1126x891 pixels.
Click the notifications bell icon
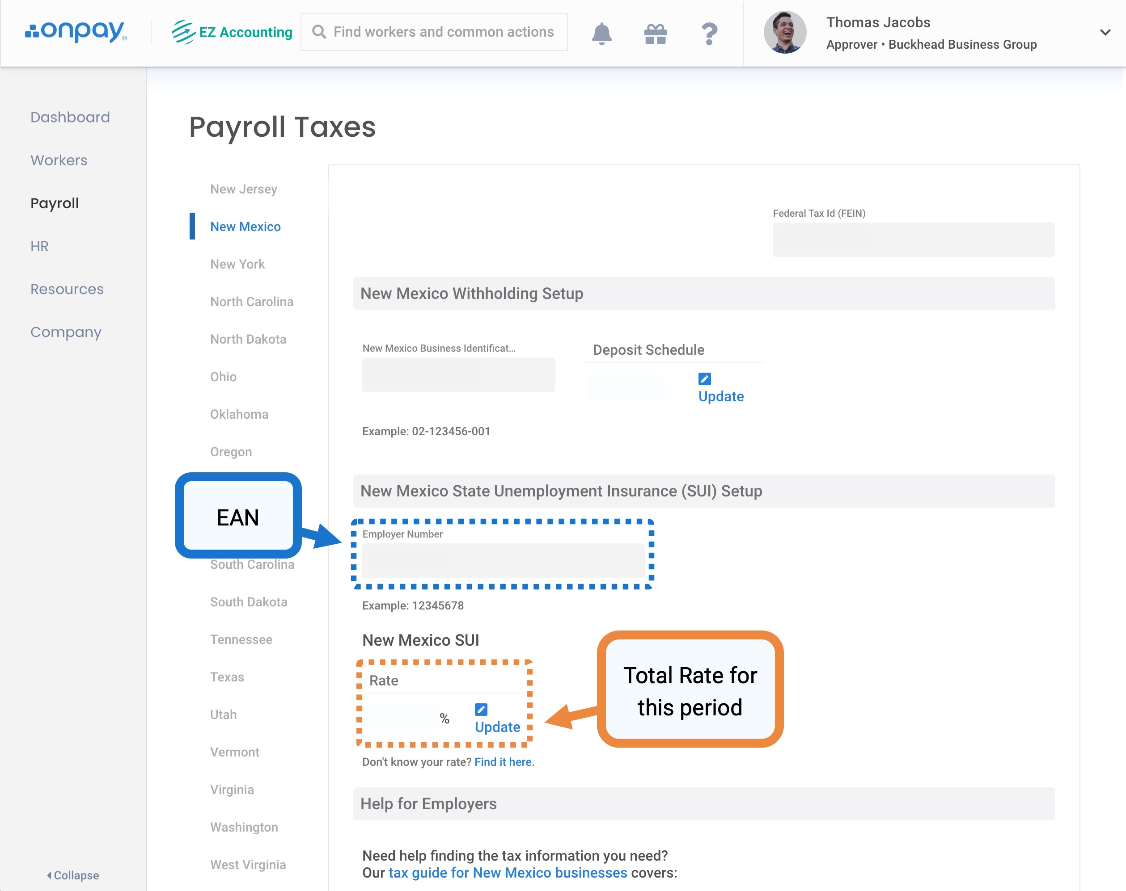click(601, 34)
